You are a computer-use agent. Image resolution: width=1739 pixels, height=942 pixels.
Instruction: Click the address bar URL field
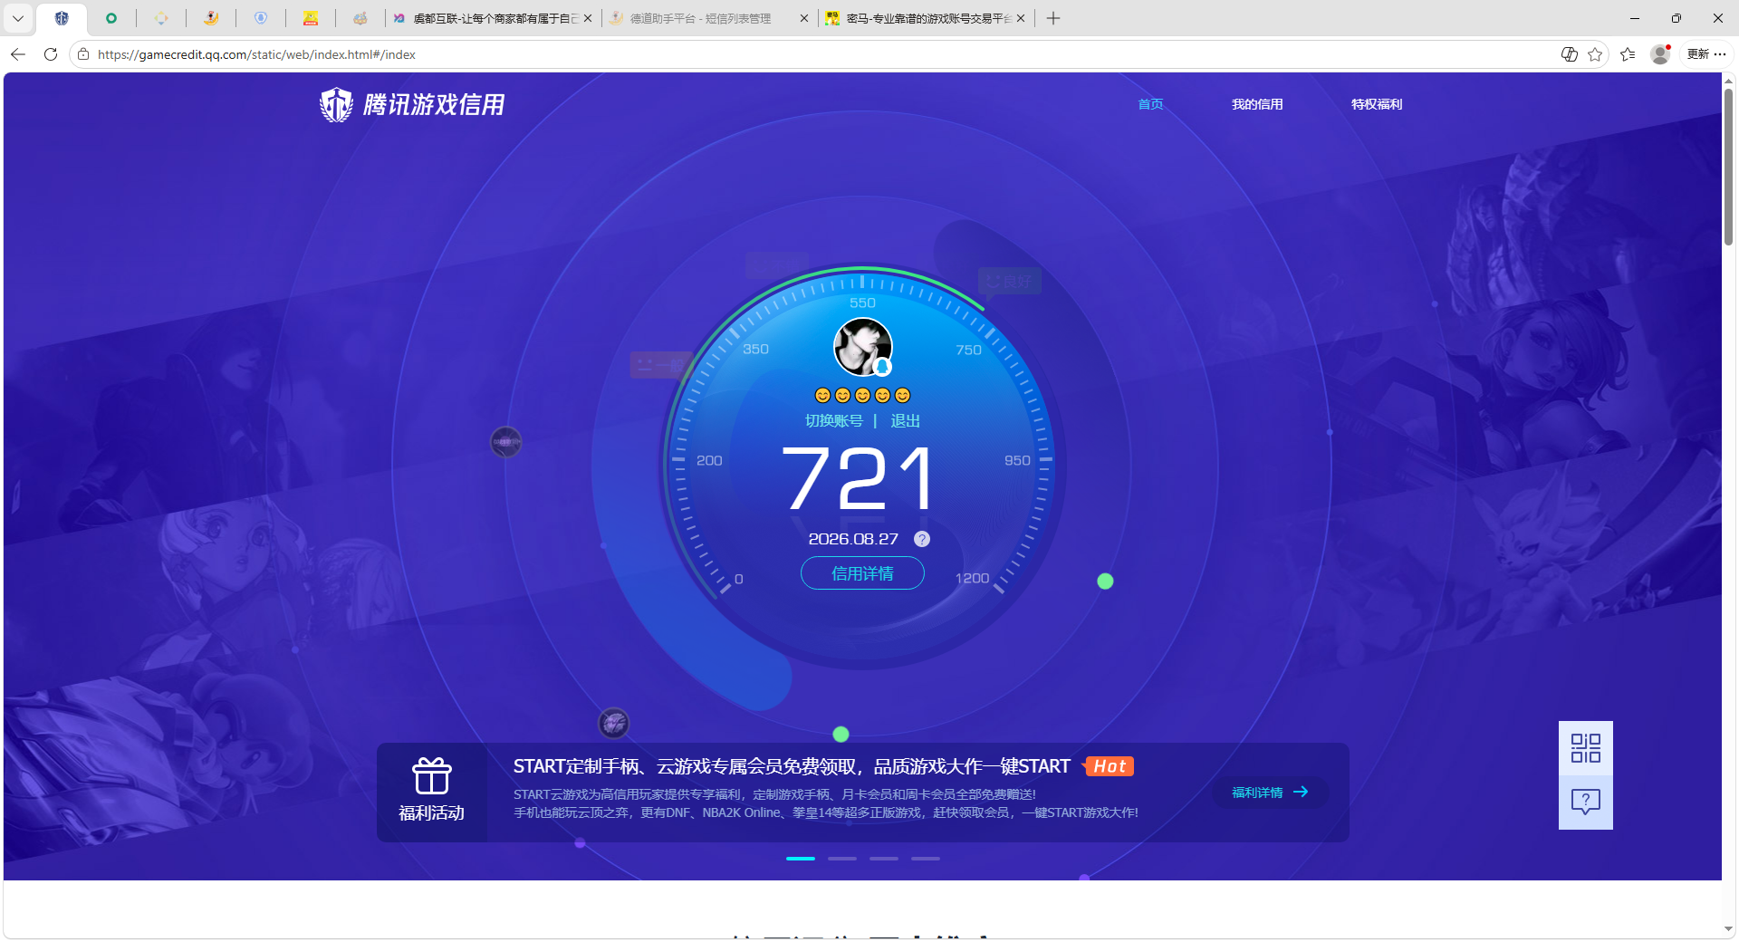pos(815,54)
